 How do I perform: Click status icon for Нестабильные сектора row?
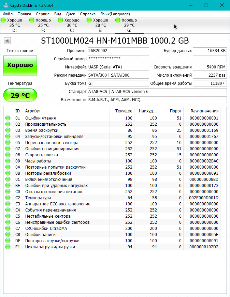click(8, 216)
